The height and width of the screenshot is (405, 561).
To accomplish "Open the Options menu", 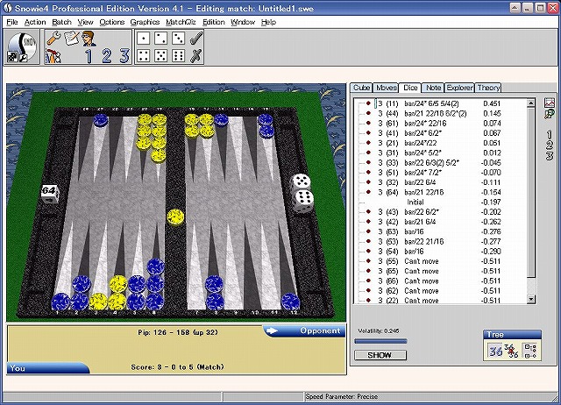I will coord(111,22).
